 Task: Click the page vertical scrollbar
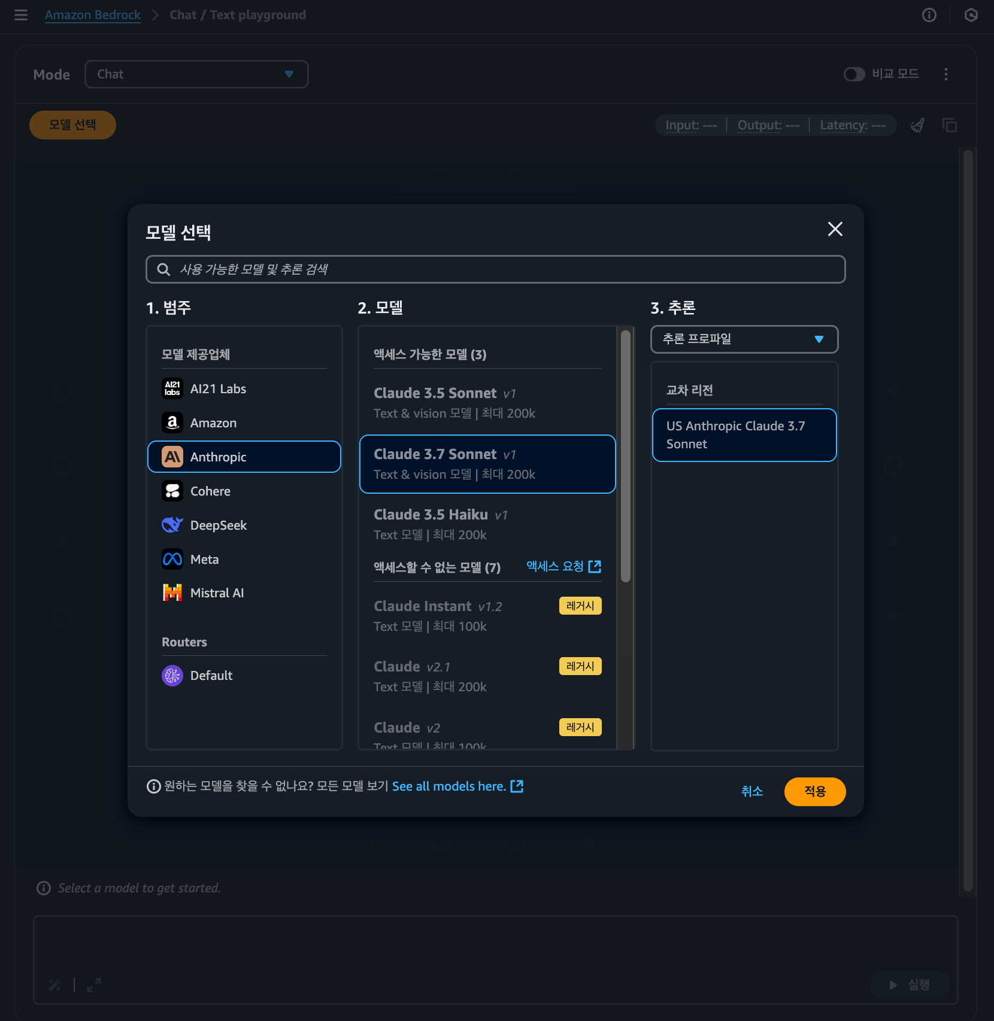click(x=968, y=521)
